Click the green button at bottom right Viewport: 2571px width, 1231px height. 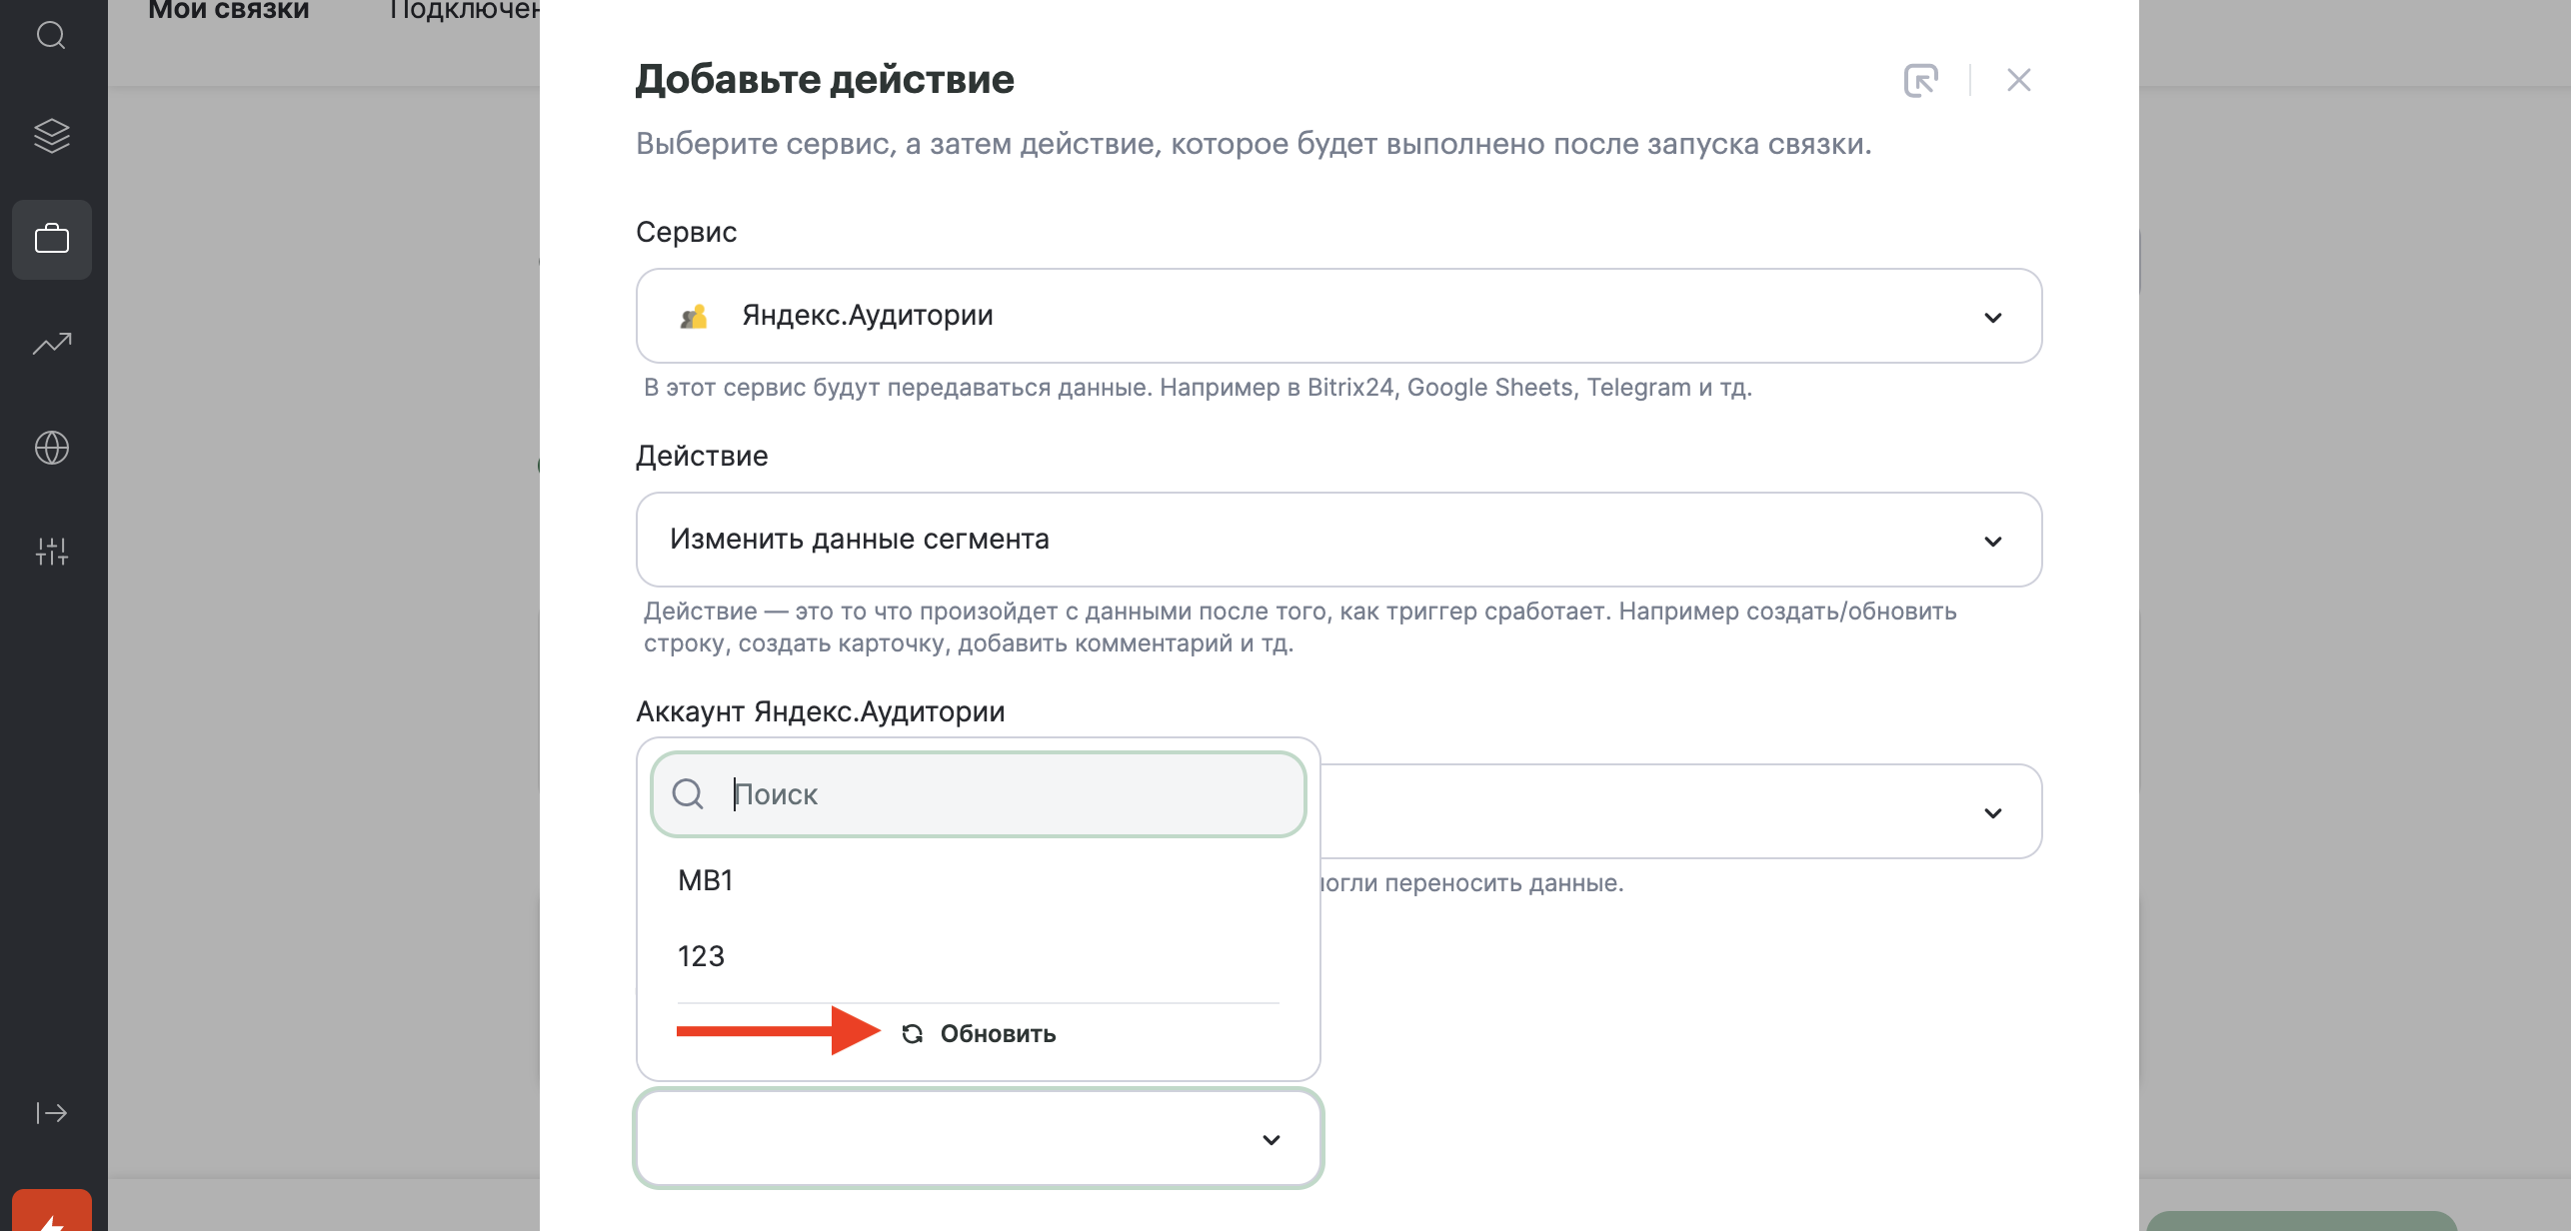point(2301,1221)
